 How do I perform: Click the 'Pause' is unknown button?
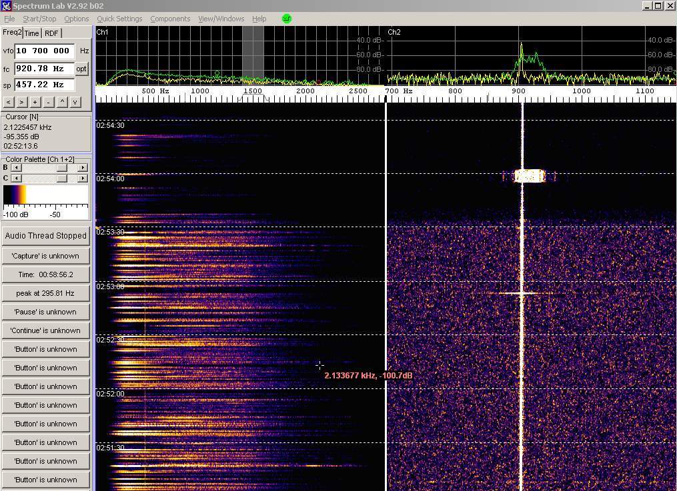coord(46,312)
